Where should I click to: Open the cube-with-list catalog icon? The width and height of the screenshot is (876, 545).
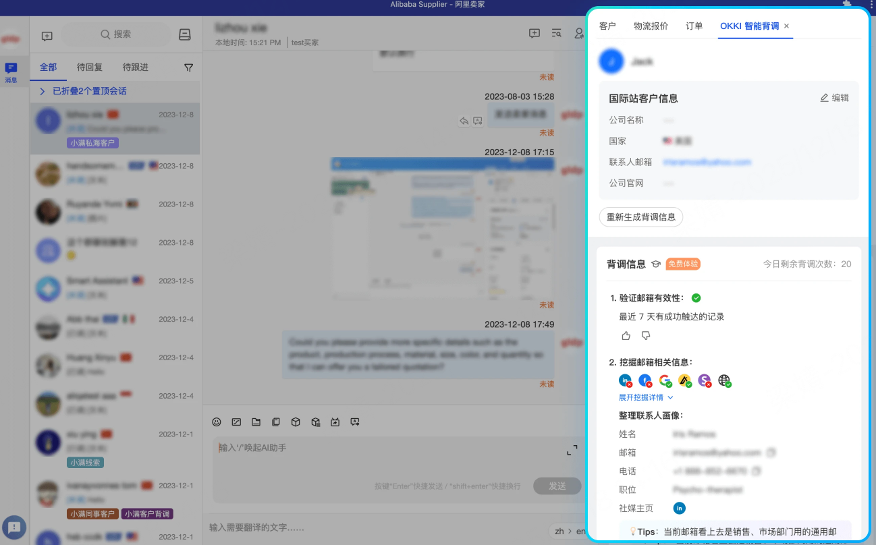pyautogui.click(x=315, y=422)
